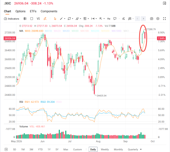Click the RSI2: 59.204 value
The width and height of the screenshot is (170, 152).
47,102
